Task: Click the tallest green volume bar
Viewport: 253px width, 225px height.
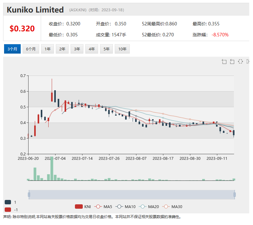Action: [52, 169]
